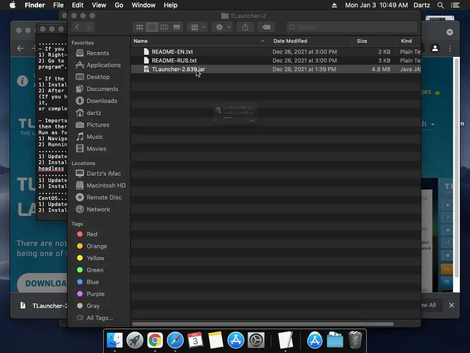Image resolution: width=470 pixels, height=353 pixels.
Task: Open the Chrome three-dot menu
Action: tap(450, 48)
